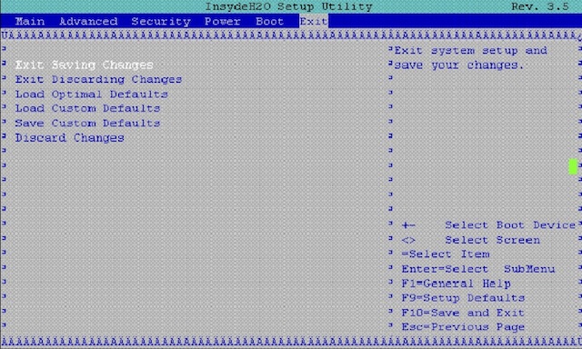Viewport: 582px width, 349px height.
Task: Click the Esc=Previous Page hint
Action: coord(463,327)
